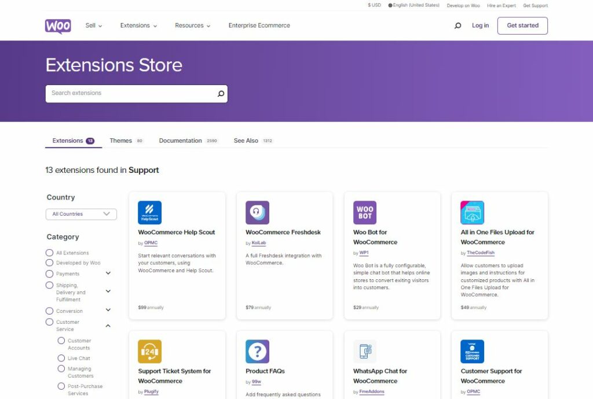Click the WhatsApp Chat for WooCommerce title
Image resolution: width=593 pixels, height=399 pixels.
pyautogui.click(x=380, y=376)
